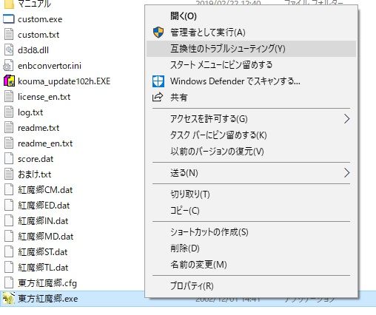This screenshot has width=376, height=315.
Task: Click the 紅魔郷IN.dat file icon
Action: tap(9, 221)
